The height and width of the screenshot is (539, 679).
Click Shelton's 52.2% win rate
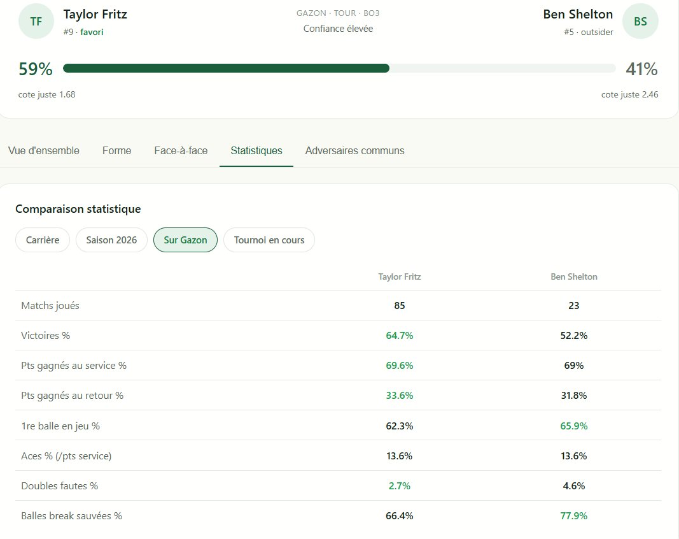[x=574, y=336]
